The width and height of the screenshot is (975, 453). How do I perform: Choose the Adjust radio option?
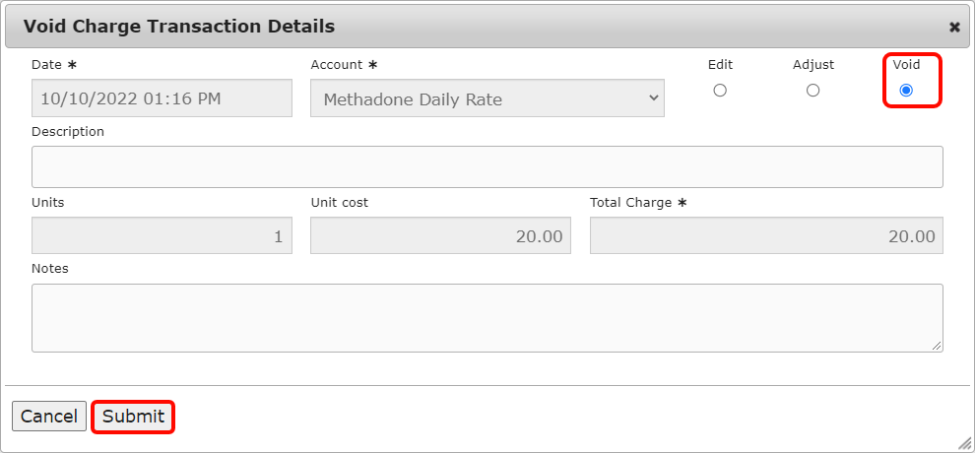[x=812, y=91]
